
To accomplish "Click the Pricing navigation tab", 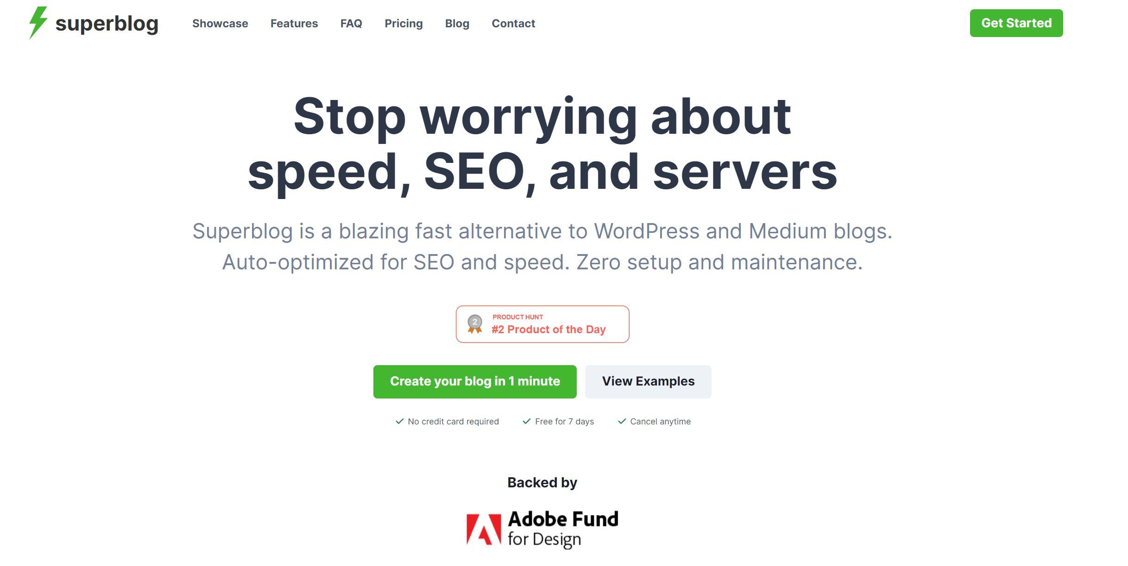I will click(403, 23).
